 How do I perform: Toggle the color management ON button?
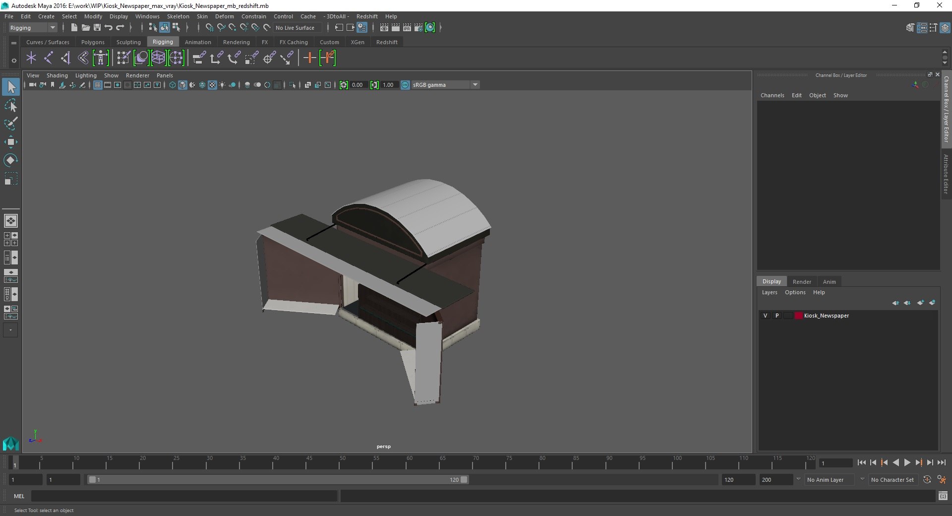405,85
